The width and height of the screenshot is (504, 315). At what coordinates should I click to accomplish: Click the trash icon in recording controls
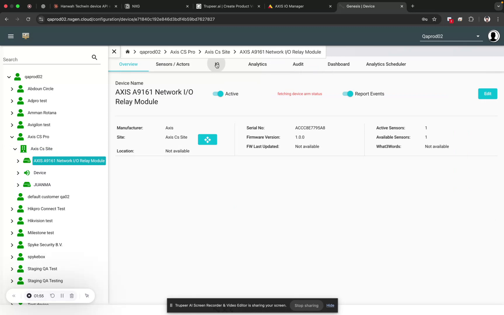[x=72, y=295]
